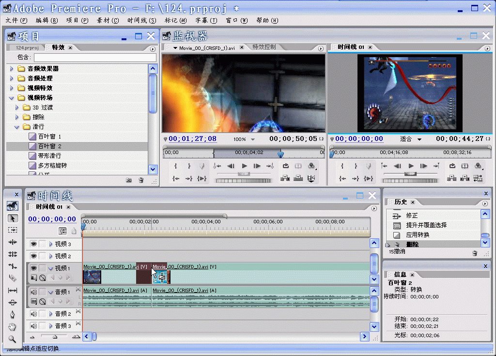Mute the 音频 1 track
Viewport: 496px width, 356px height.
(33, 292)
